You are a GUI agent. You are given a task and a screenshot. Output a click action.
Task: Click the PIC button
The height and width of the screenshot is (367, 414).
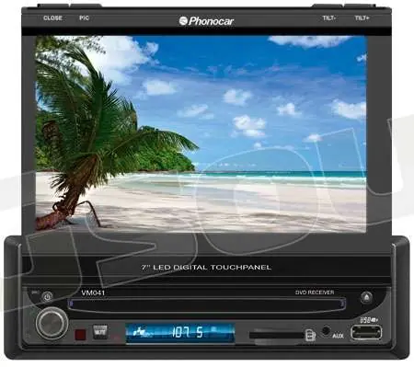(84, 18)
